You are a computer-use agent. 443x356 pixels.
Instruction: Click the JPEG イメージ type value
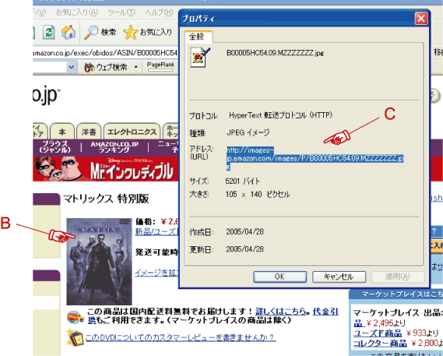[x=248, y=132]
